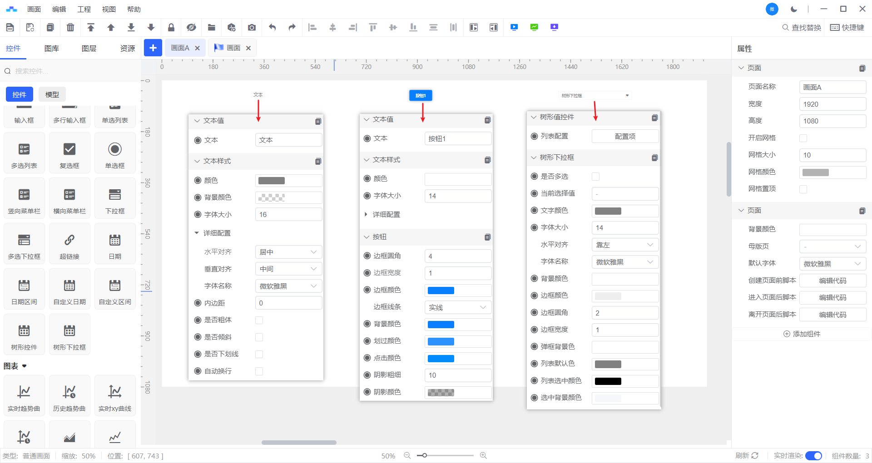Toggle dark mode moon icon

[x=794, y=9]
